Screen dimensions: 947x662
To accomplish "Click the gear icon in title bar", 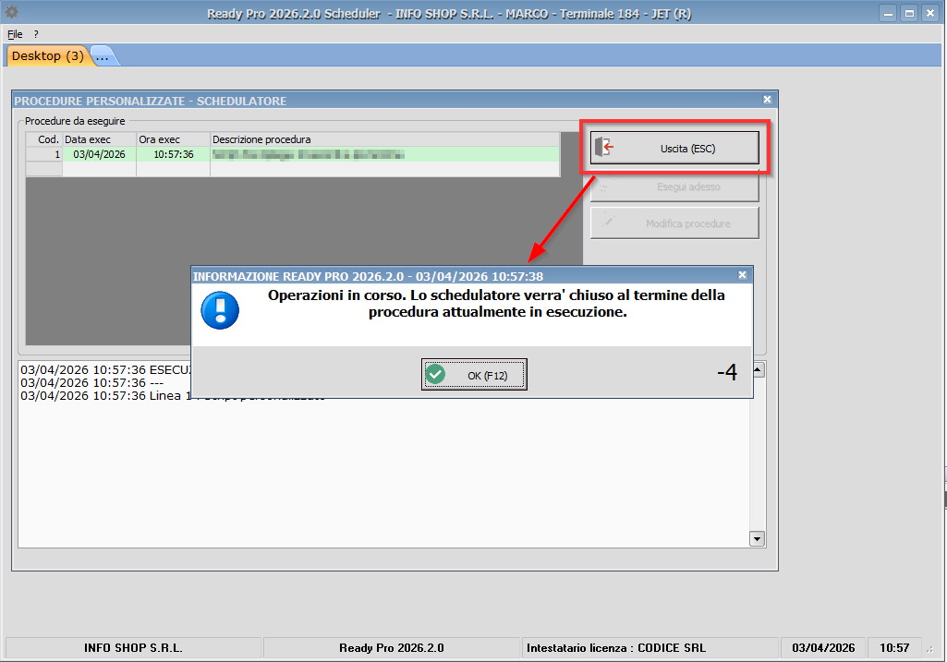I will (x=11, y=11).
